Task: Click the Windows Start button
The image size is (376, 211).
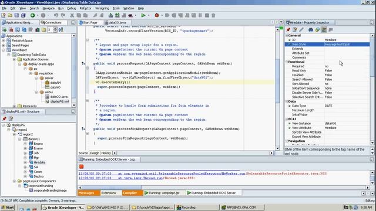Action: (x=8, y=207)
